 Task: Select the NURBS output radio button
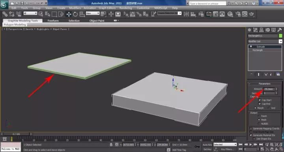click(x=259, y=124)
